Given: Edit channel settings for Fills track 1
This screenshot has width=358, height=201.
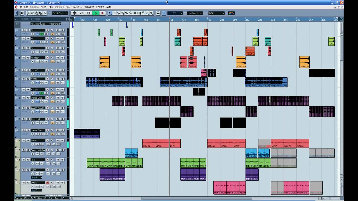Looking at the screenshot, I should pos(33,34).
